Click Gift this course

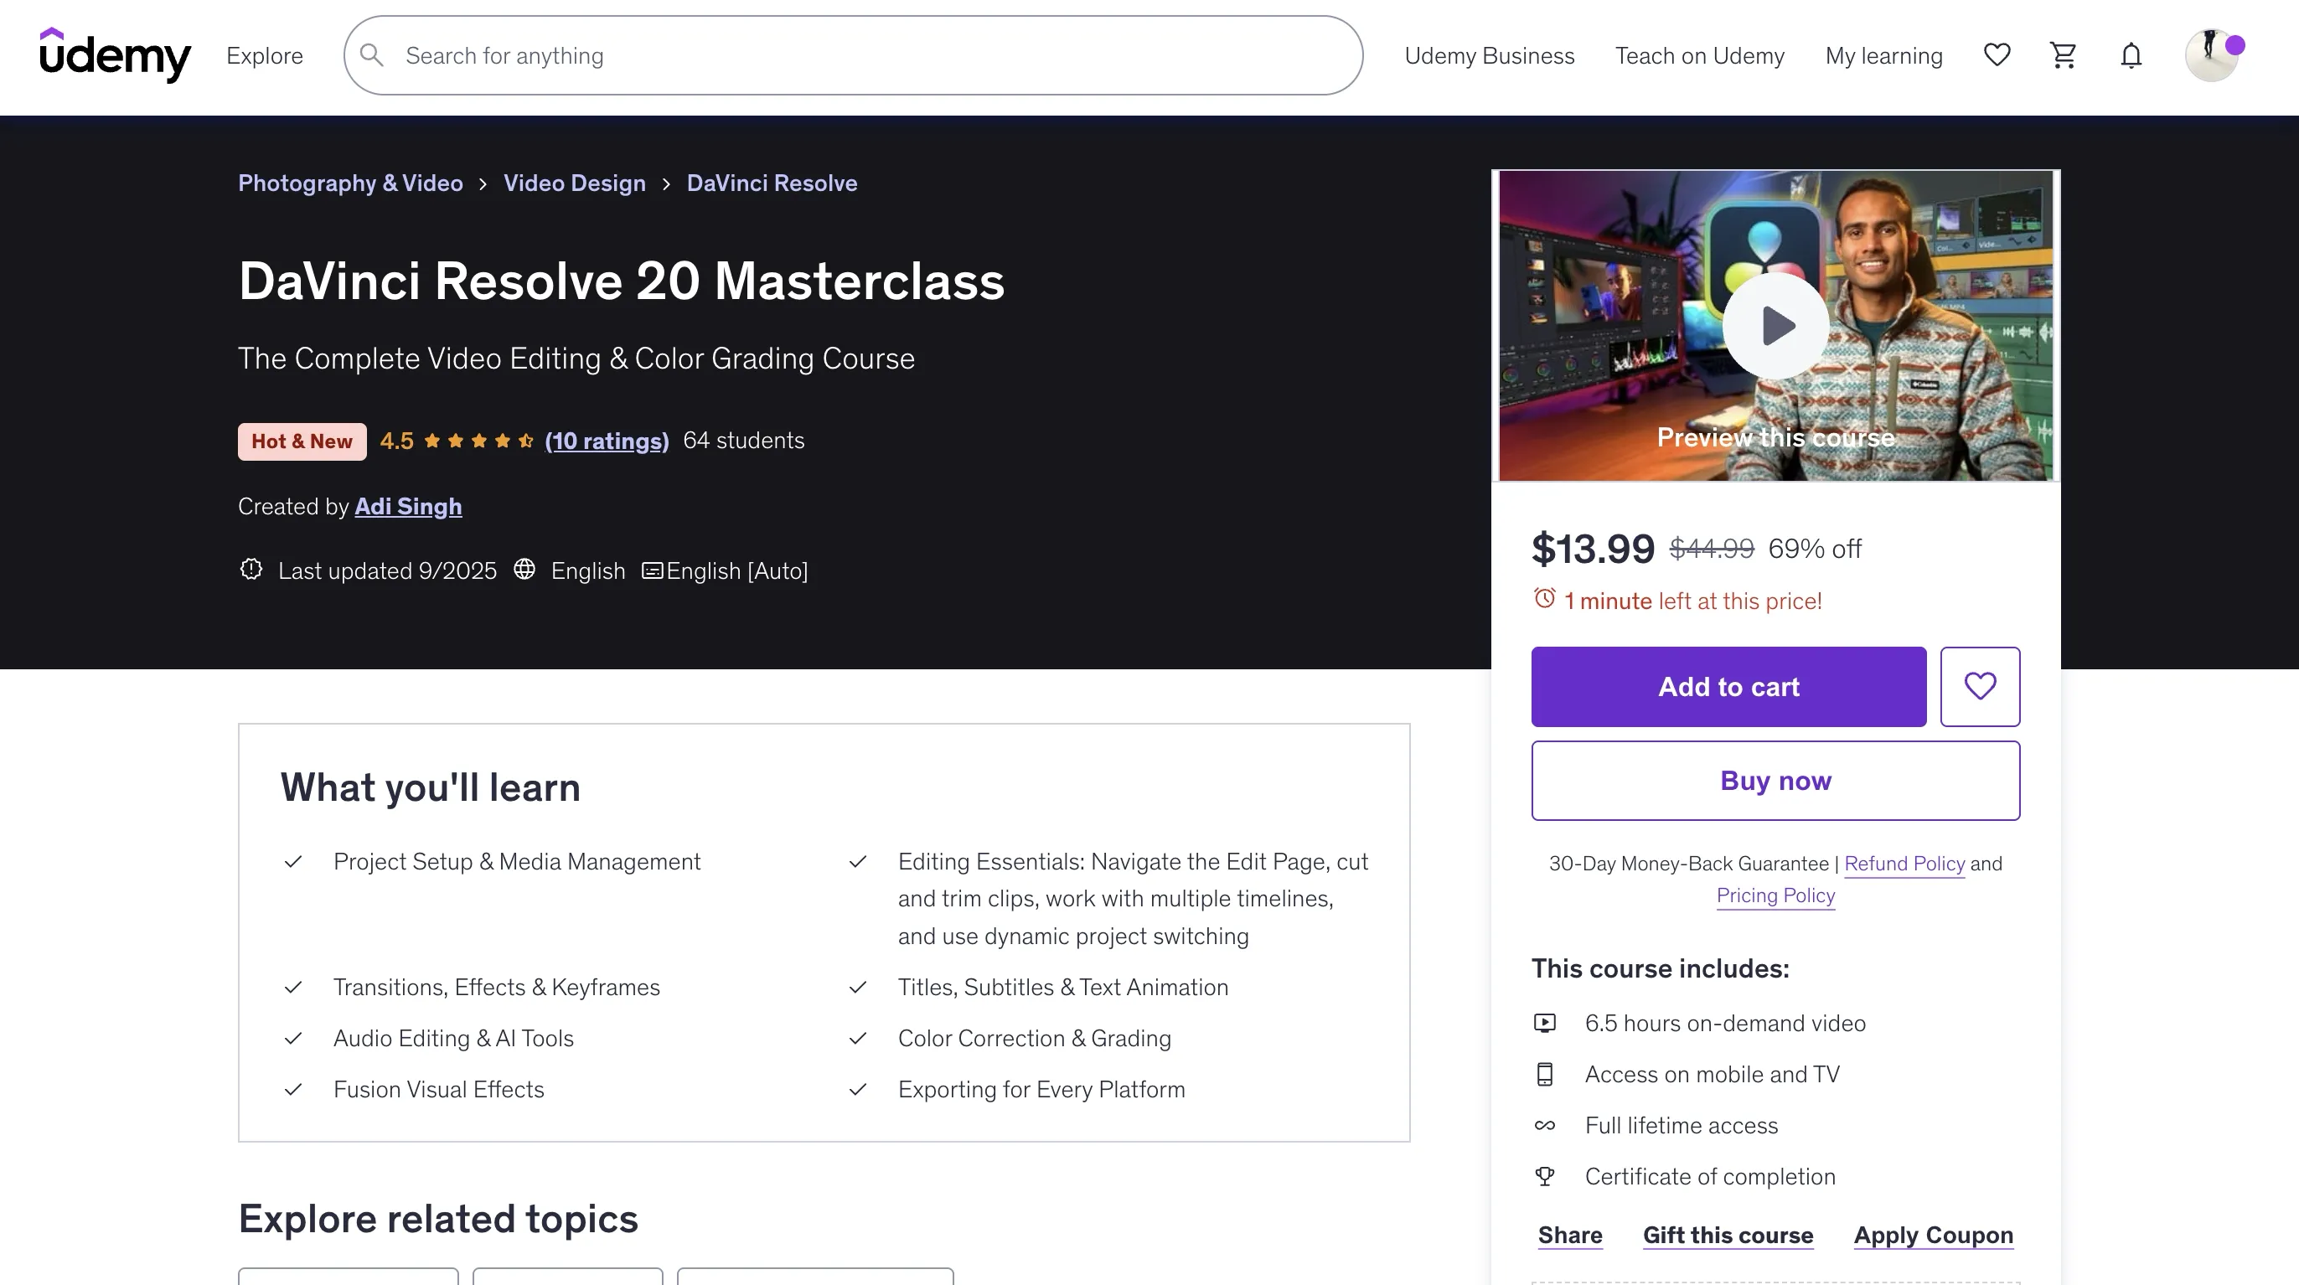1728,1235
